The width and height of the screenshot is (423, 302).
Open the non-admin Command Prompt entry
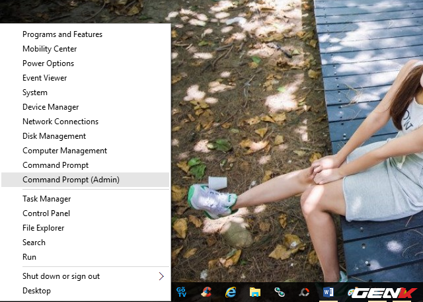coord(85,165)
